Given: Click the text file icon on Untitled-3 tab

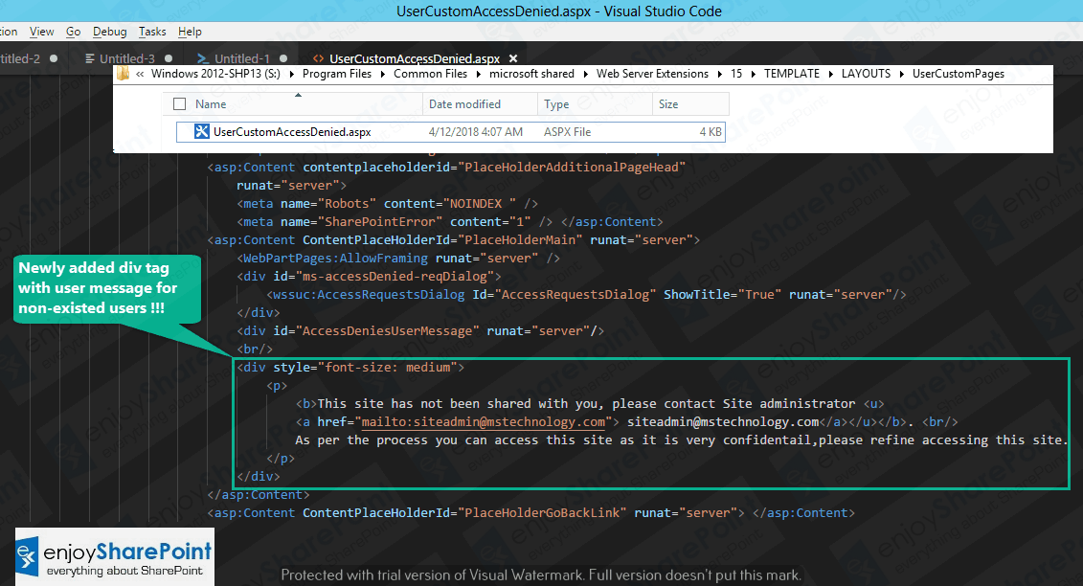Looking at the screenshot, I should (x=90, y=58).
